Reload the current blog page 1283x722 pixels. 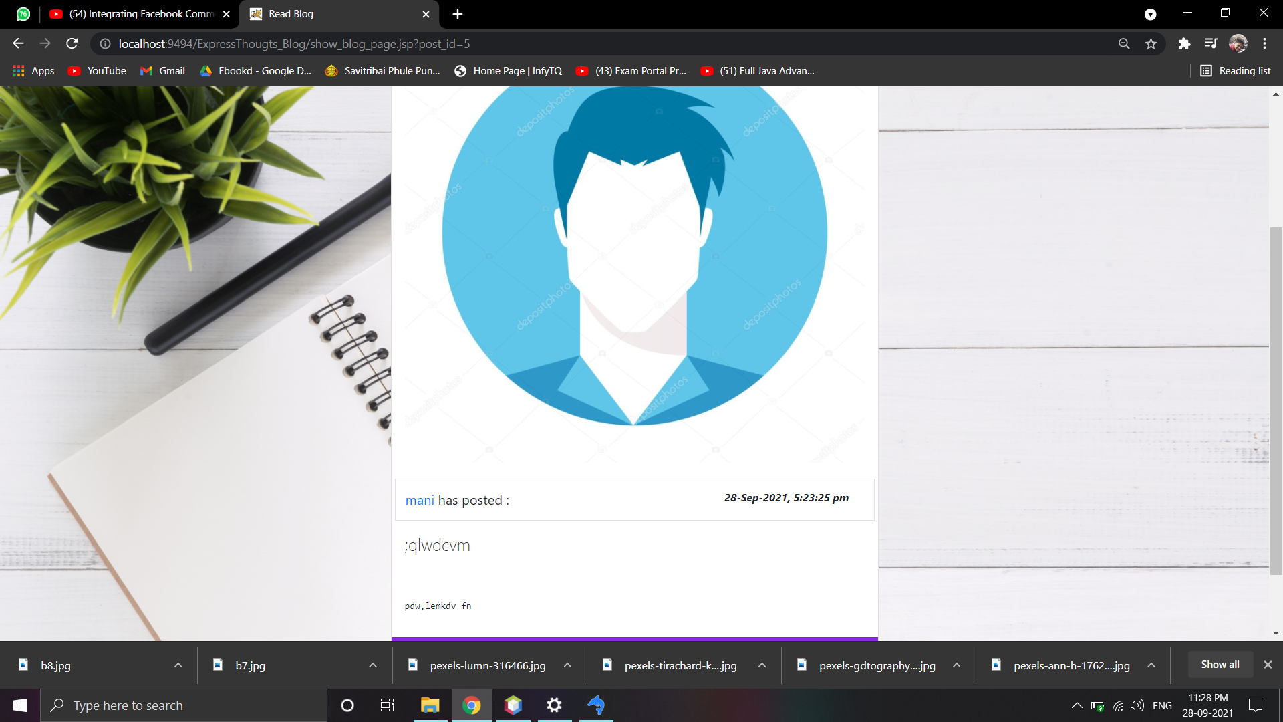(72, 44)
